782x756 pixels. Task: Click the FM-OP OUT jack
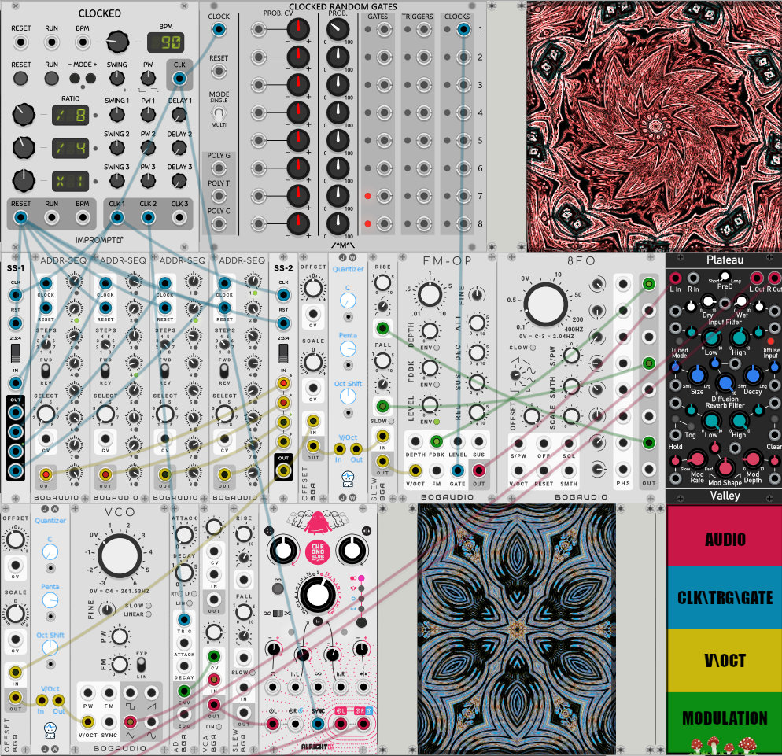479,470
